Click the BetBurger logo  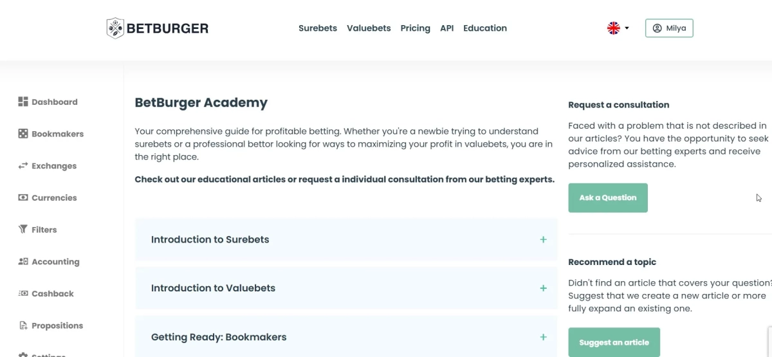158,28
